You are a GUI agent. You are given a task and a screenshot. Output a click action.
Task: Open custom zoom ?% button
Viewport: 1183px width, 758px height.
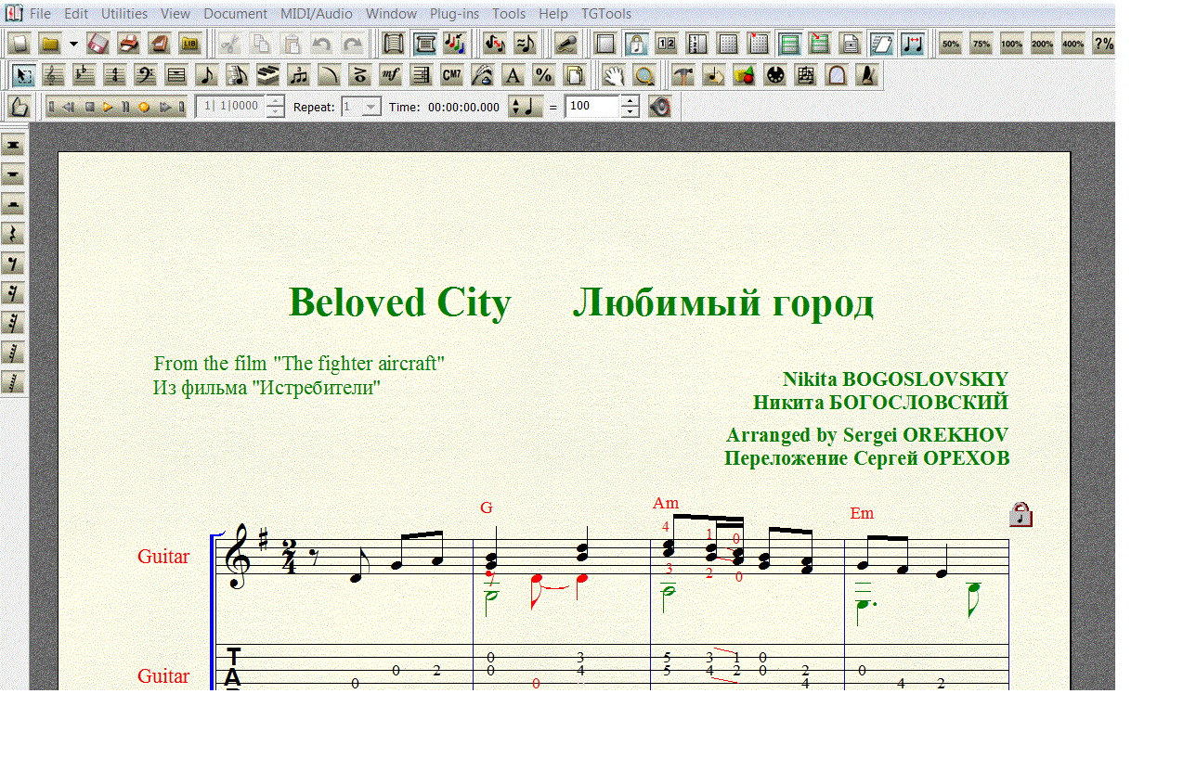click(1103, 44)
